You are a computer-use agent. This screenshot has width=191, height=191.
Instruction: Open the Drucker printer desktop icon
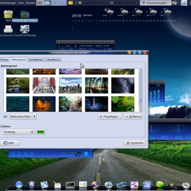click(8, 29)
